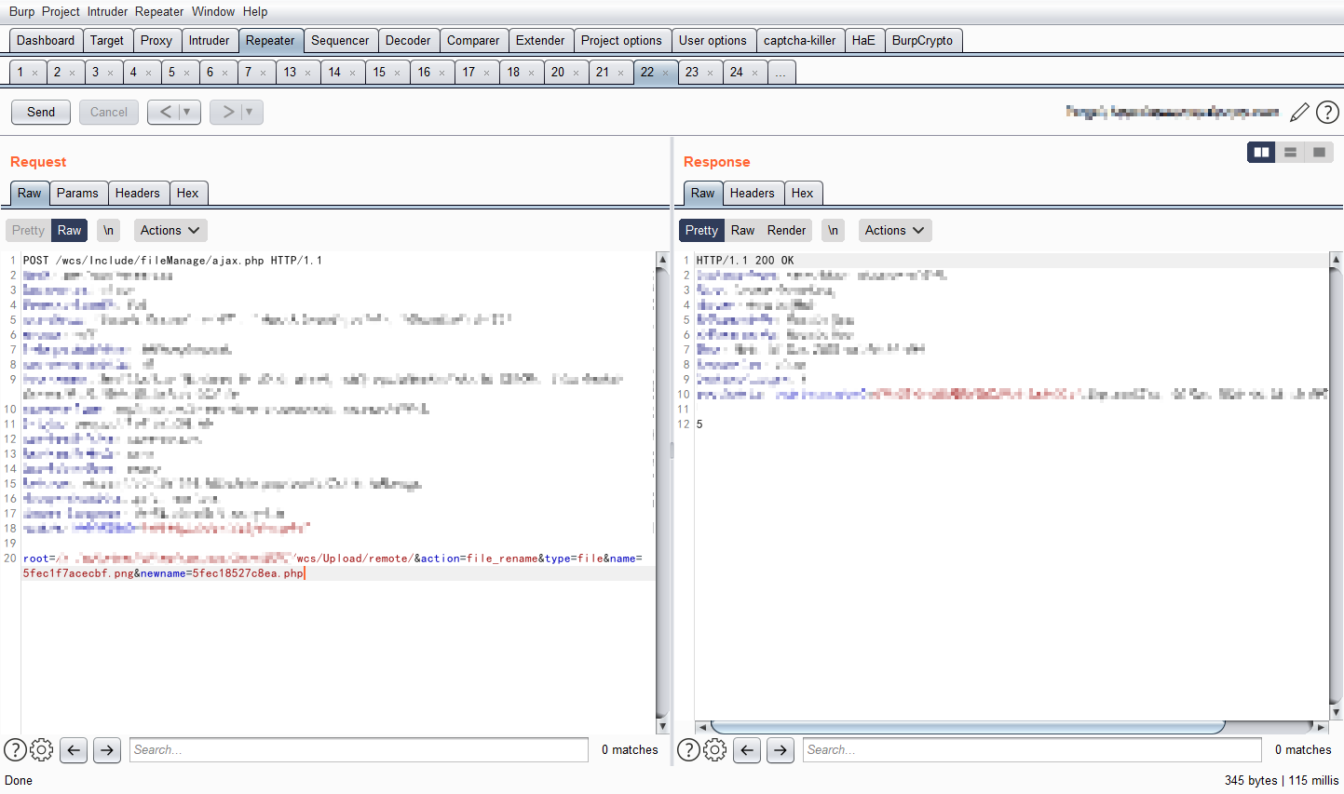The width and height of the screenshot is (1344, 794).
Task: Open response Hex tab
Action: coord(802,193)
